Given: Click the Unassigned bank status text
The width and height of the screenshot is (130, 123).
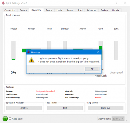Looking at the screenshot, I should [x=116, y=73].
